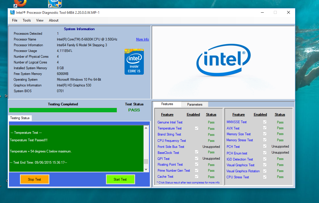Image resolution: width=319 pixels, height=203 pixels.
Task: Open the desktop shortcut next to Firefox
Action: click(55, 3)
